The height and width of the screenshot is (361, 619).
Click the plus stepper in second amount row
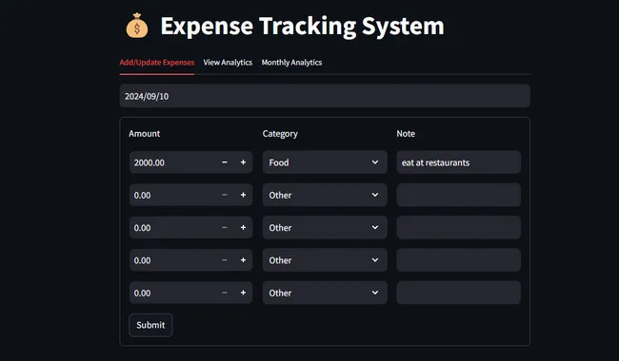pyautogui.click(x=243, y=195)
